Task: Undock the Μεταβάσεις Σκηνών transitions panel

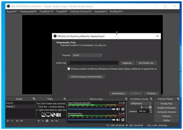Action: click(151, 99)
